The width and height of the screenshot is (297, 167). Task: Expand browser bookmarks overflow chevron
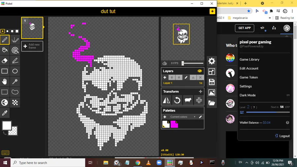[x=270, y=18]
